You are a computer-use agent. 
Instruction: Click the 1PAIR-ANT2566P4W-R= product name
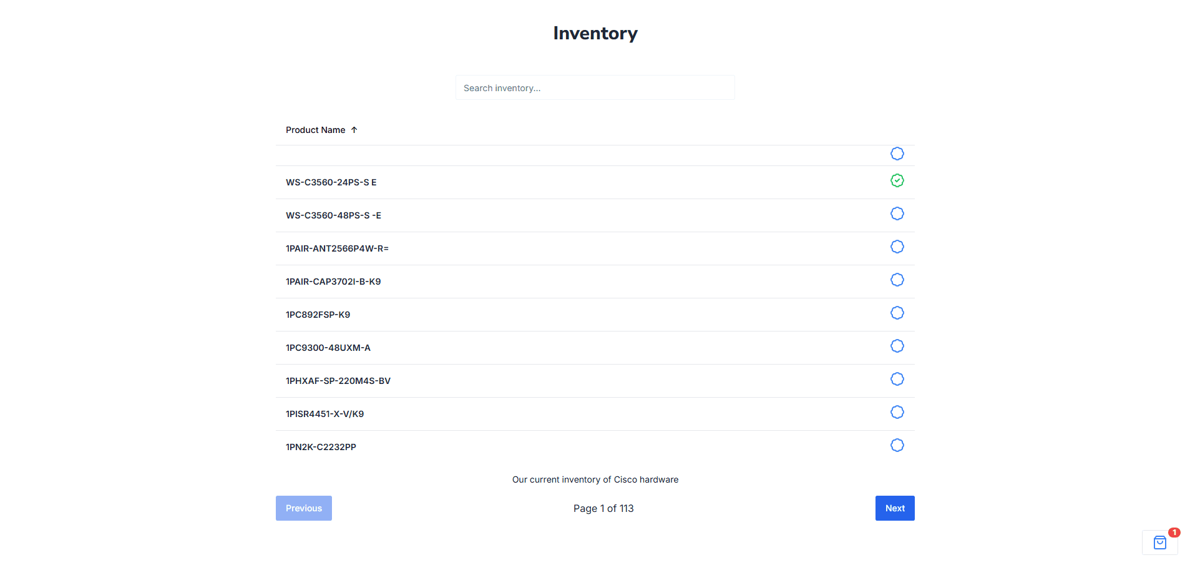tap(337, 248)
